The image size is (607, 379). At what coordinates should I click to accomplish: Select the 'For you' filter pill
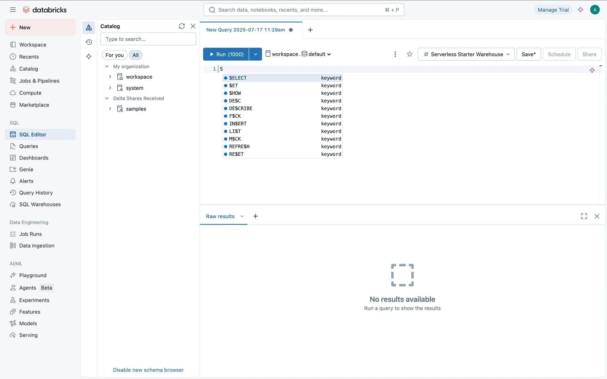coord(114,55)
